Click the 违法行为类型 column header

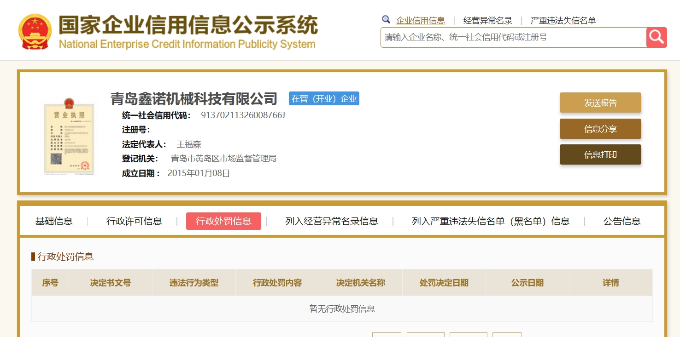point(194,283)
